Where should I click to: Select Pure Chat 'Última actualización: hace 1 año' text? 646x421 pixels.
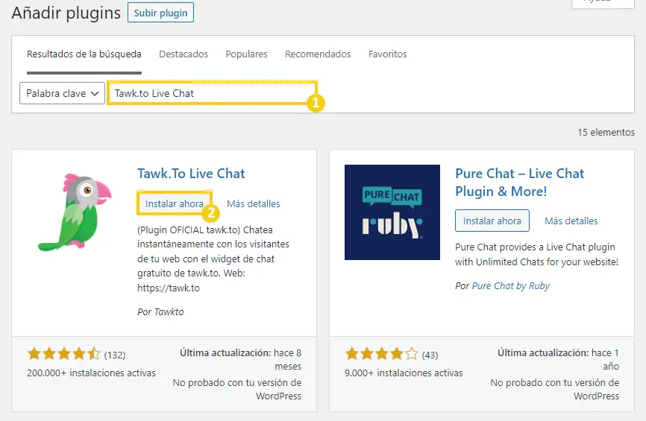coord(558,359)
